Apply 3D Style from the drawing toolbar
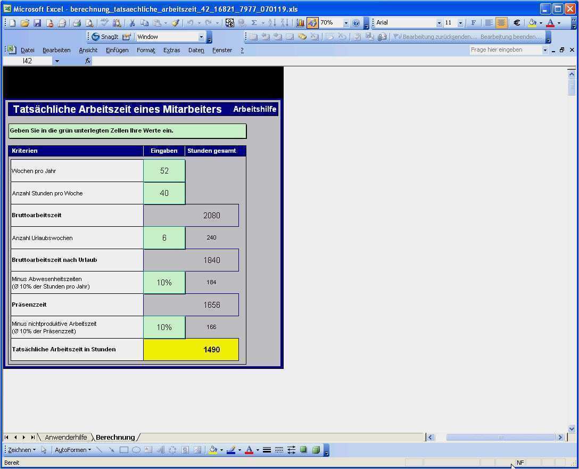This screenshot has width=579, height=469. [x=316, y=450]
